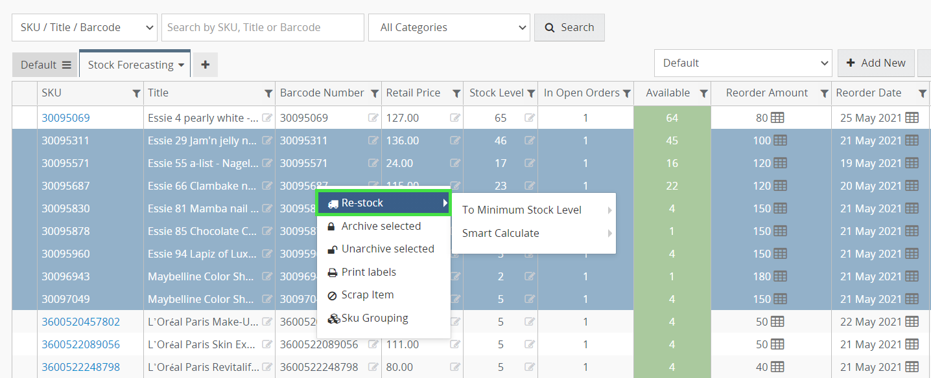Open the Title column filter
This screenshot has height=378, width=931.
point(268,94)
